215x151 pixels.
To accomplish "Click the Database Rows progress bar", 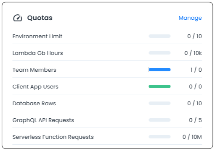I will pyautogui.click(x=159, y=103).
